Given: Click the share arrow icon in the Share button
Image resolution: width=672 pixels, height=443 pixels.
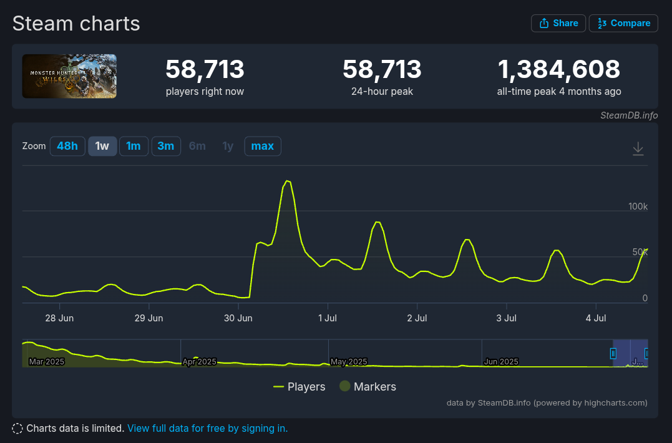Looking at the screenshot, I should coord(544,23).
